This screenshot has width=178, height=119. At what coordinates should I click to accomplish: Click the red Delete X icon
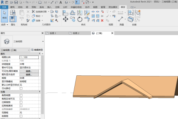coord(102,21)
